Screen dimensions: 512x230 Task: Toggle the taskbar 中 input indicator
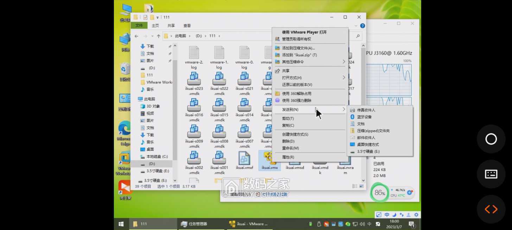(x=369, y=224)
